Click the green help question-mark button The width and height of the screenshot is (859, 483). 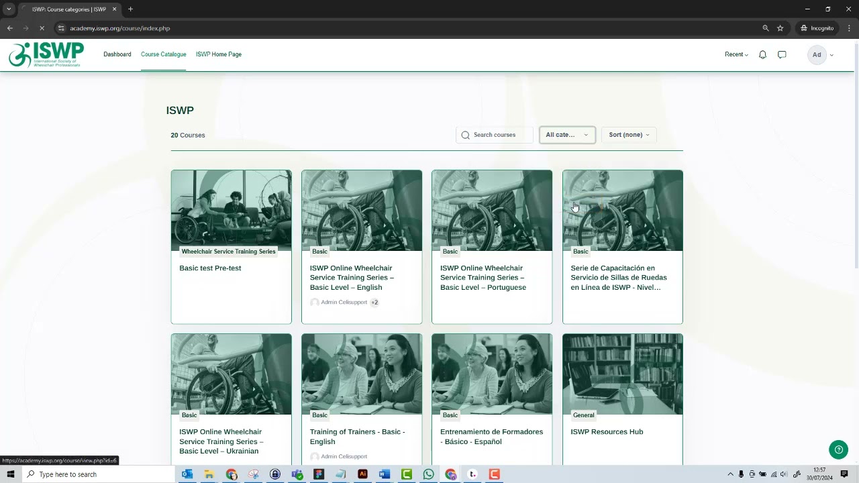click(838, 450)
